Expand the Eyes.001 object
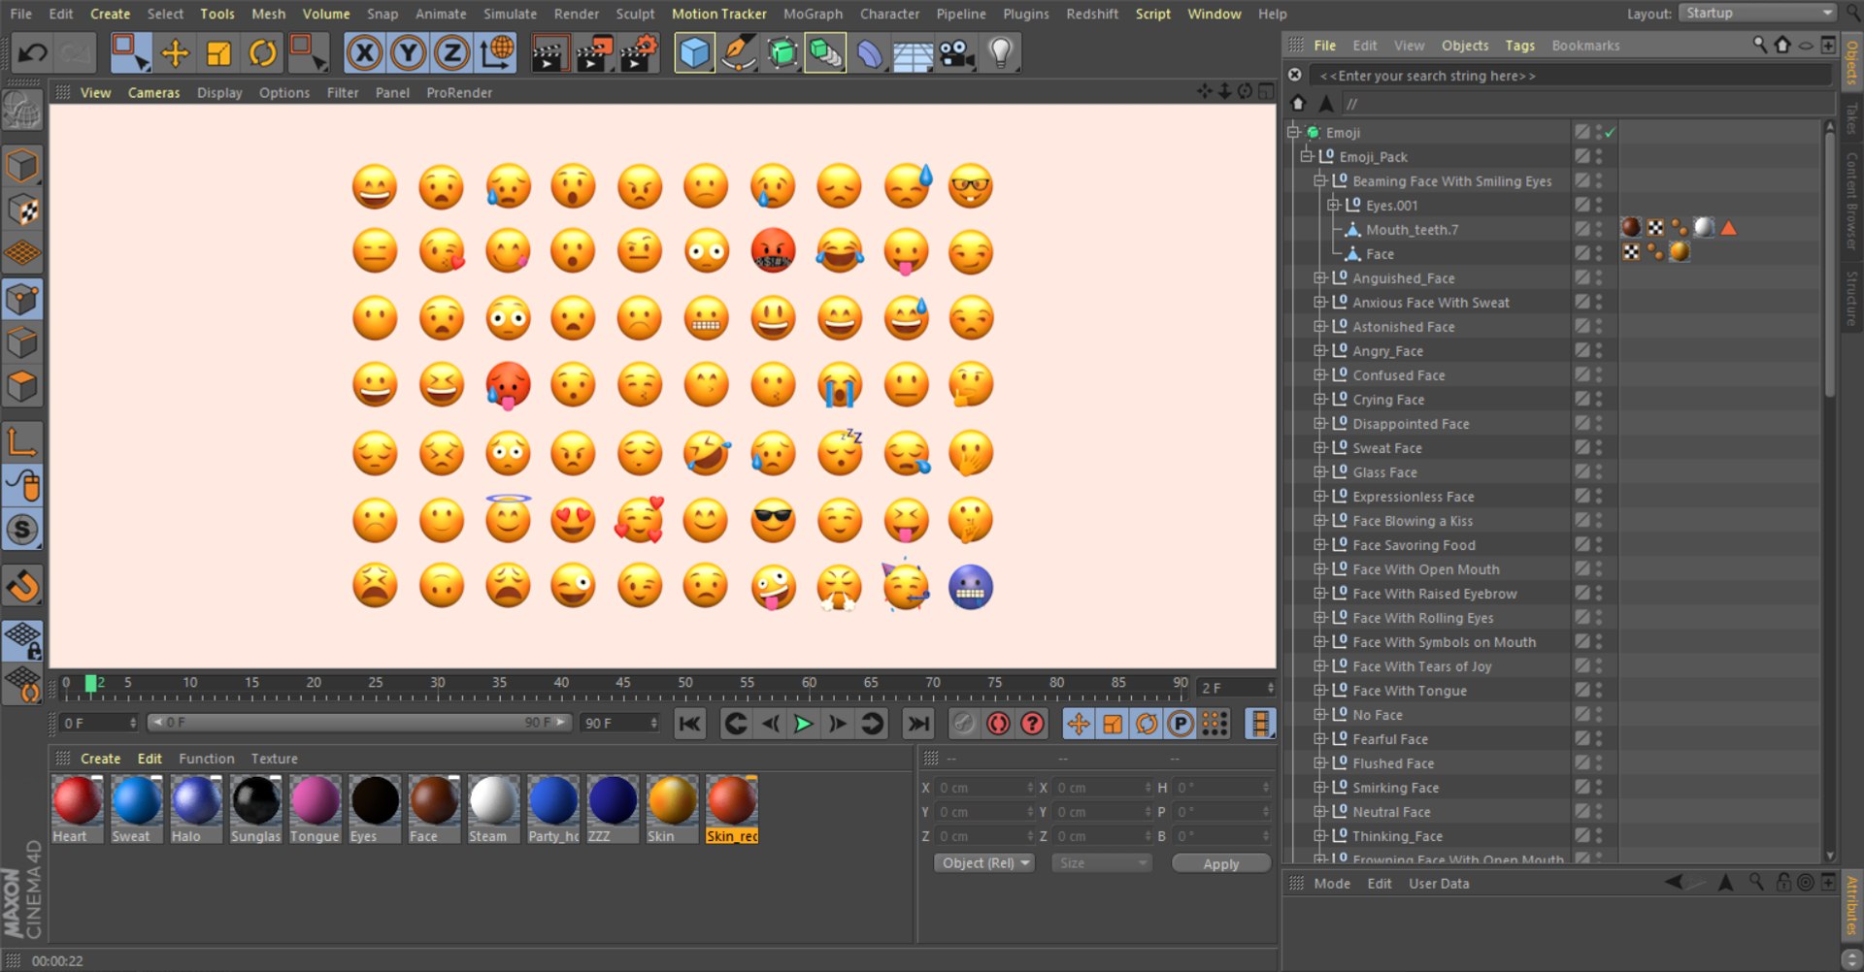This screenshot has width=1864, height=972. coord(1334,205)
